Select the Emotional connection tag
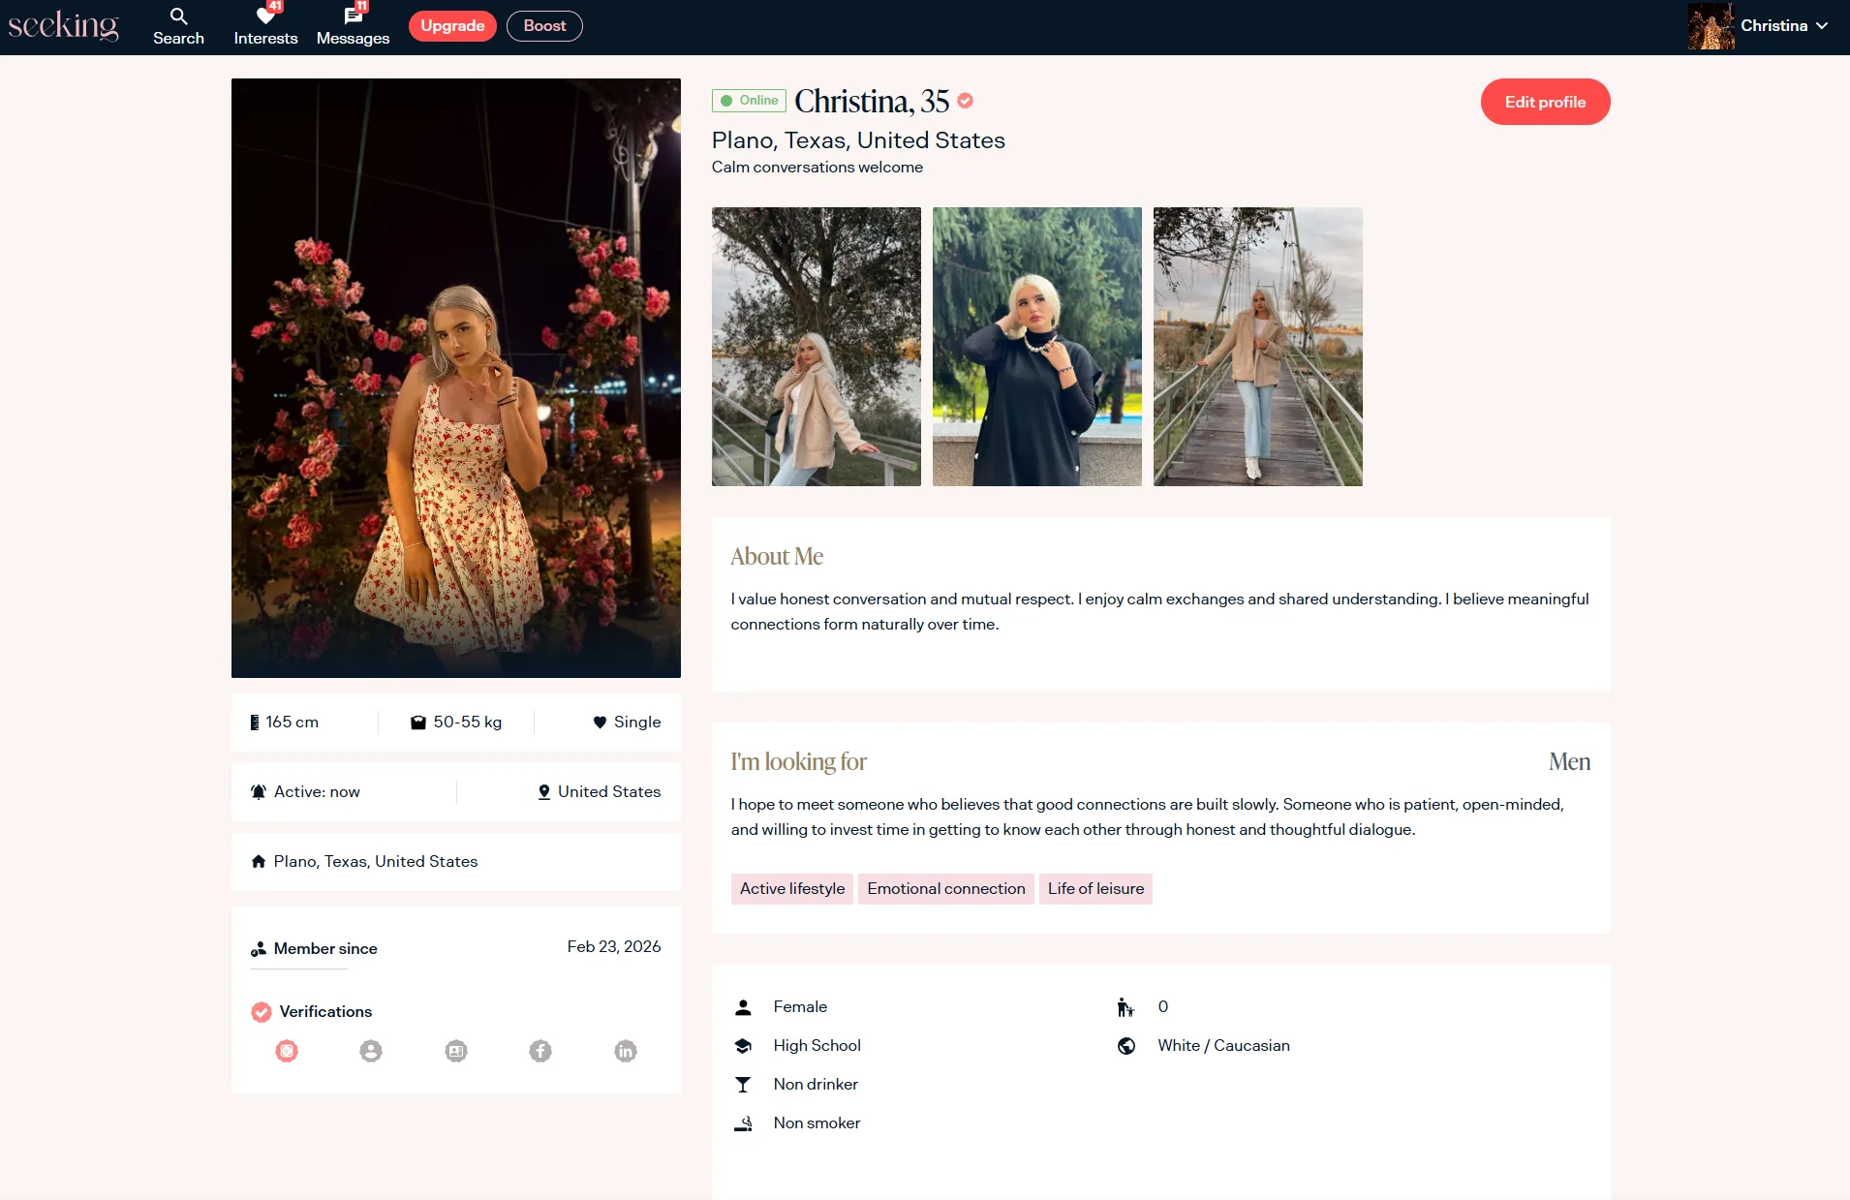The image size is (1850, 1200). click(945, 888)
